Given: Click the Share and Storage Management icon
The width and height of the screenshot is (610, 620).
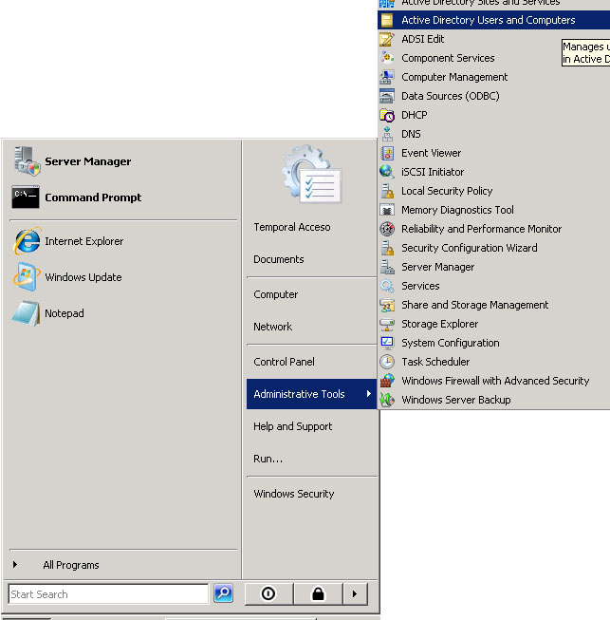Looking at the screenshot, I should coord(387,305).
